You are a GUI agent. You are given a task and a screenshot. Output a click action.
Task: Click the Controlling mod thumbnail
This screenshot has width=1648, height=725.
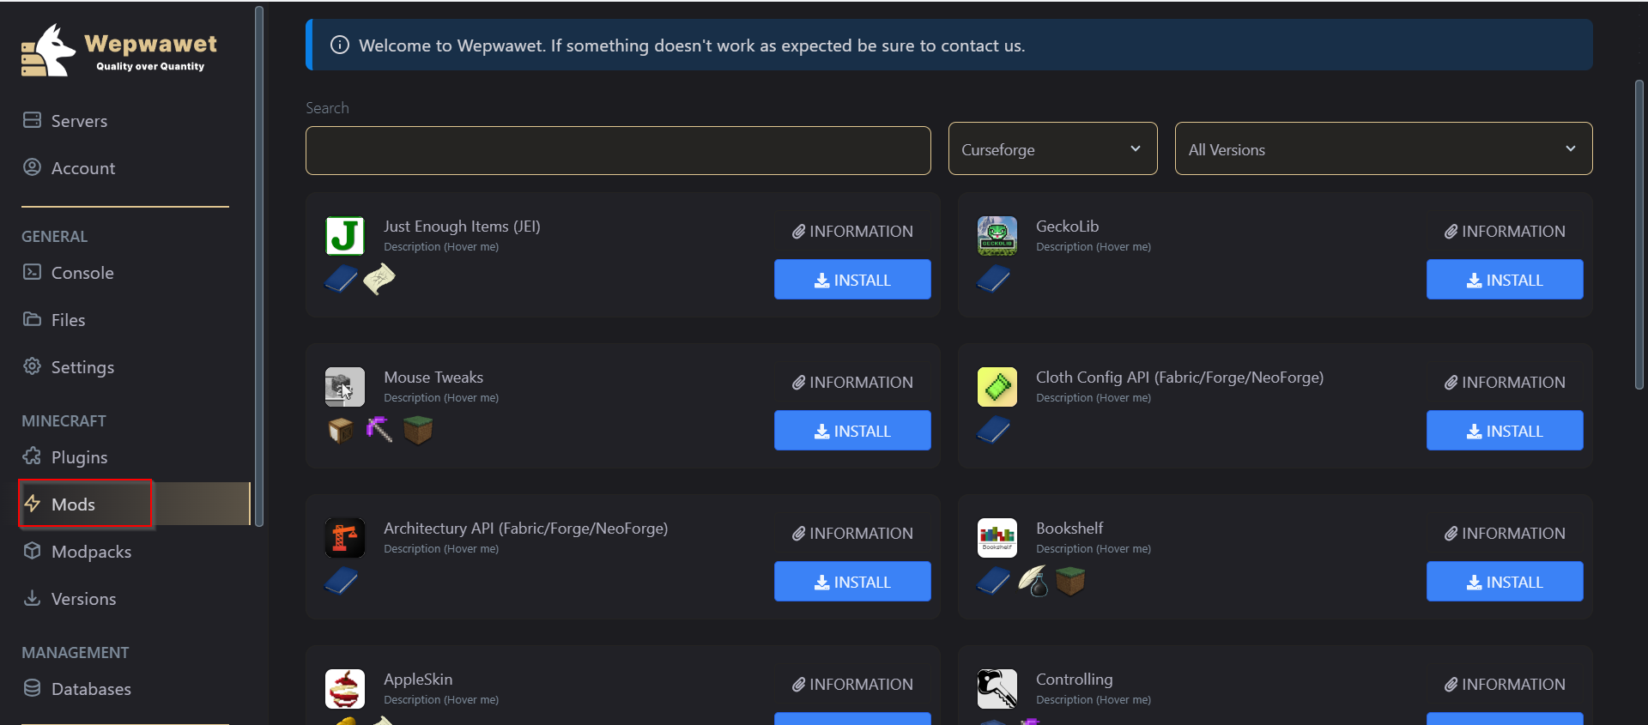[x=997, y=689]
